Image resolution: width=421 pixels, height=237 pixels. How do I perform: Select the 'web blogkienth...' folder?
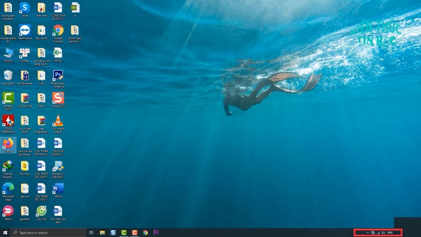41,124
